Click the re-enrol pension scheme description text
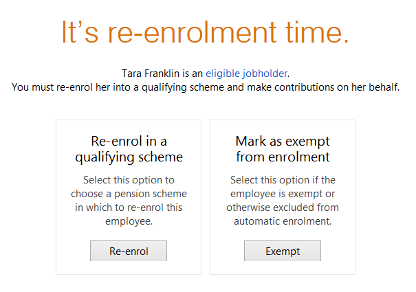 pyautogui.click(x=129, y=201)
